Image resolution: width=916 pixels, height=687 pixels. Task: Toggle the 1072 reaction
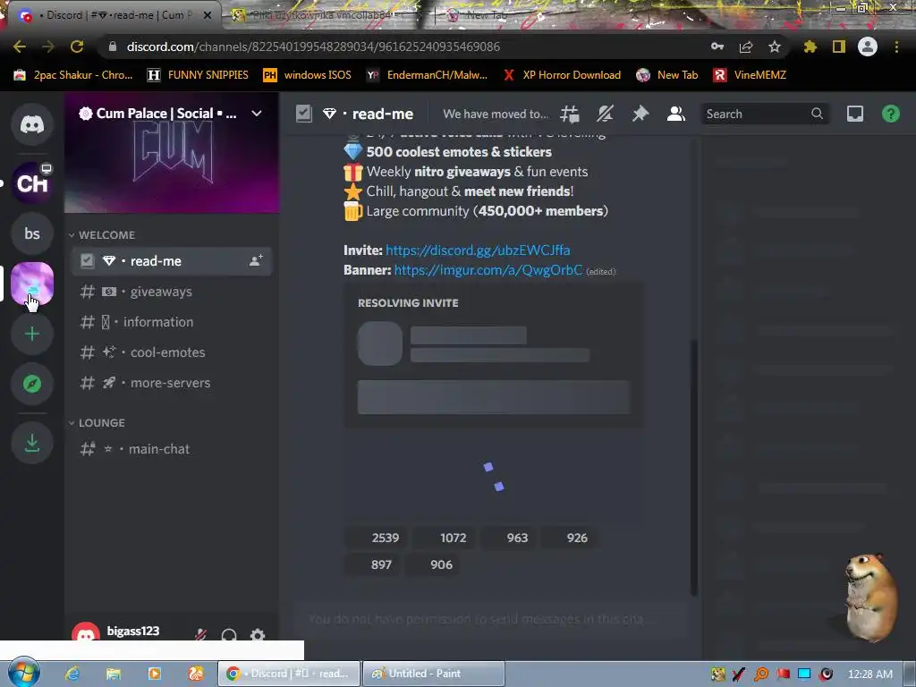pos(444,538)
